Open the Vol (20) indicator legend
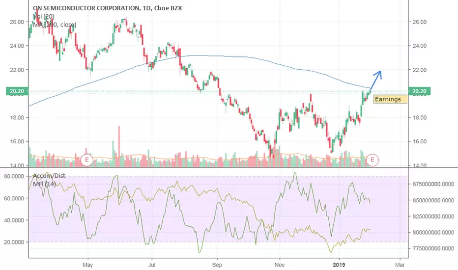Viewport: 458px width, 270px height. point(44,16)
